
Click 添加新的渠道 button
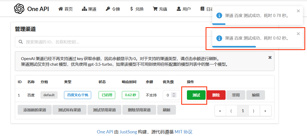(35, 110)
